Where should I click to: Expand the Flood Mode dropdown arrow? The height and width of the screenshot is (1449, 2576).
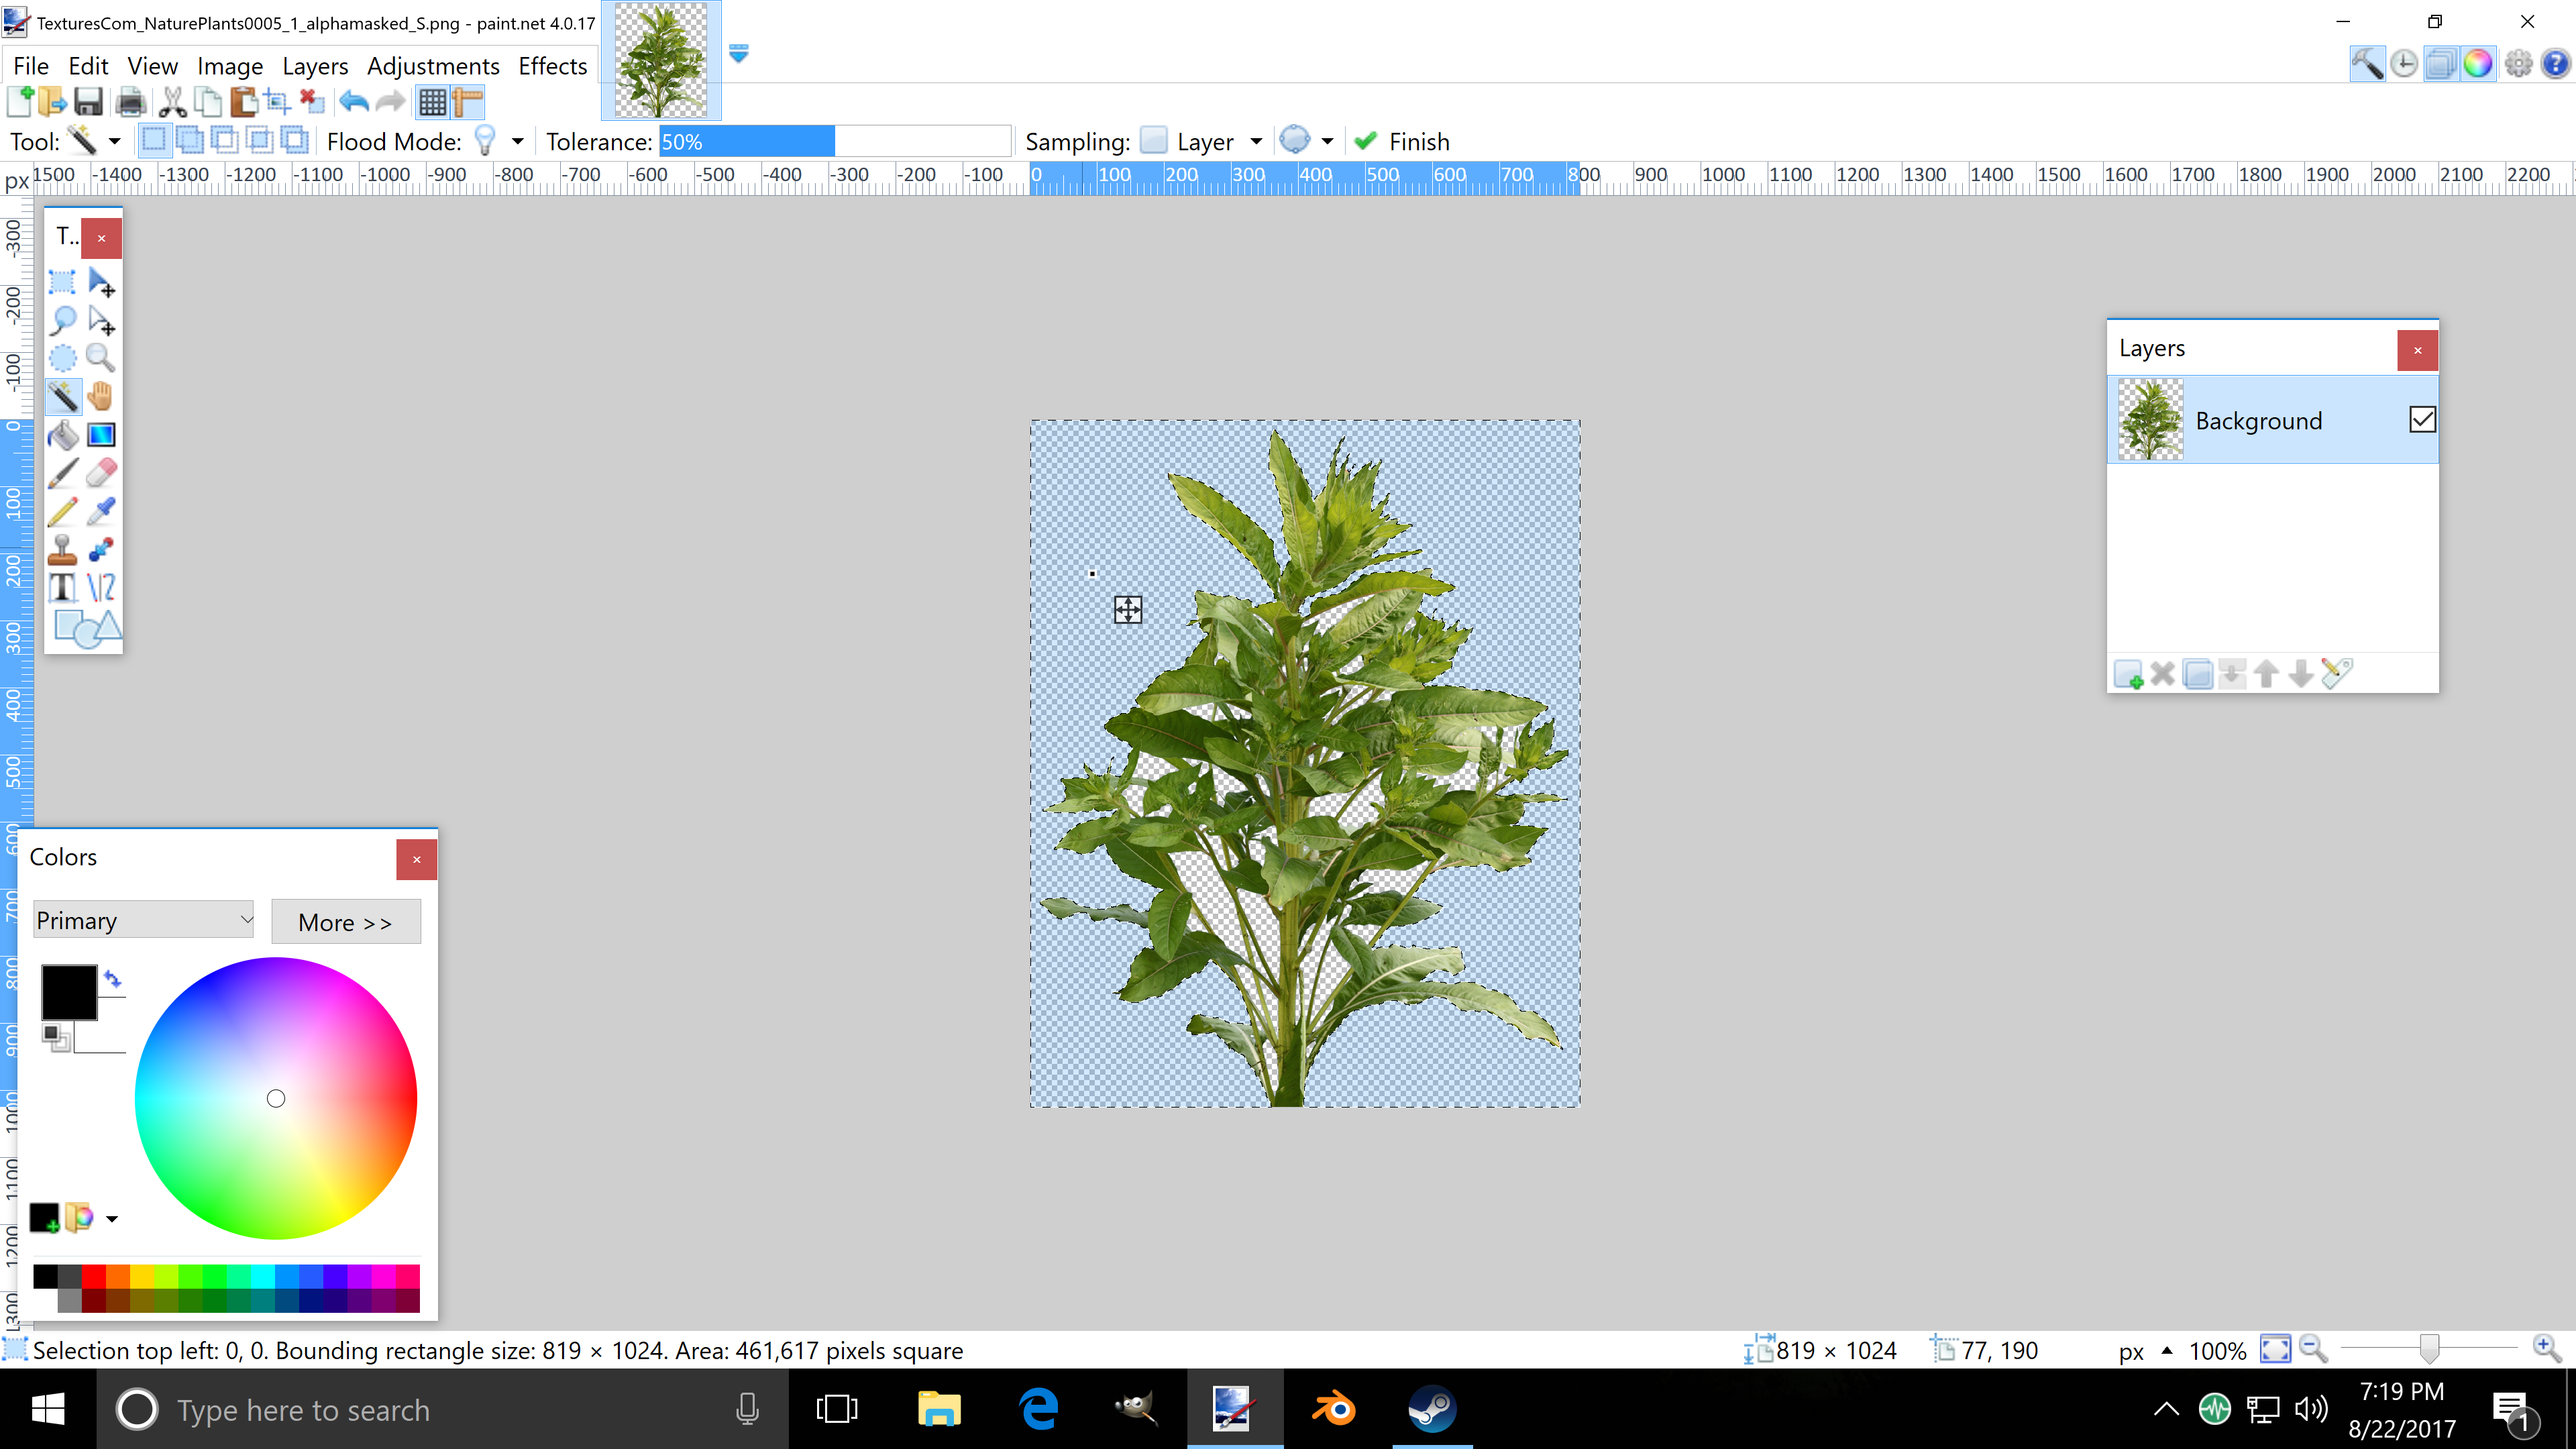517,141
